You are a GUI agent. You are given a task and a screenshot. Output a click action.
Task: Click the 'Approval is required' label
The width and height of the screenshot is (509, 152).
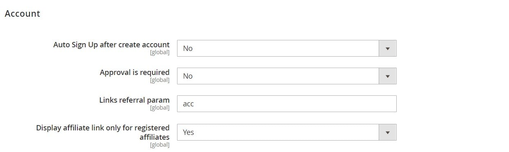(135, 73)
